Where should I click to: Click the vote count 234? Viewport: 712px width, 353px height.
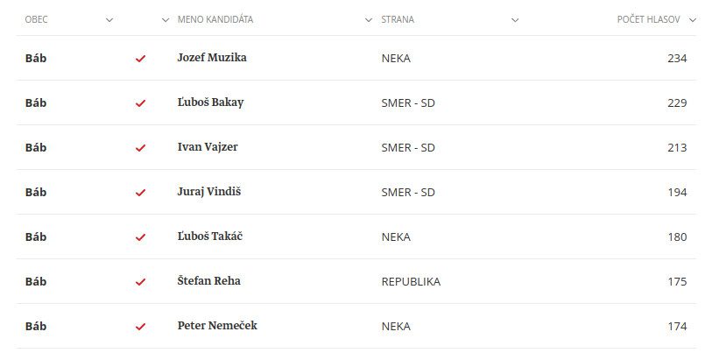click(x=676, y=59)
